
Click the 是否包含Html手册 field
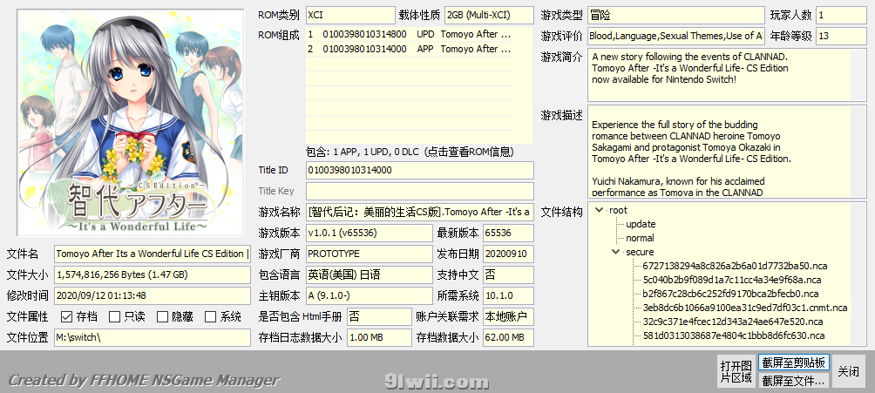tap(379, 316)
